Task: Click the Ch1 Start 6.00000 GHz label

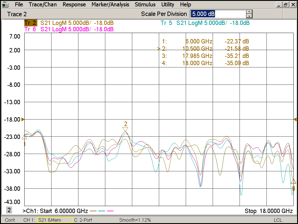Action: (x=55, y=211)
